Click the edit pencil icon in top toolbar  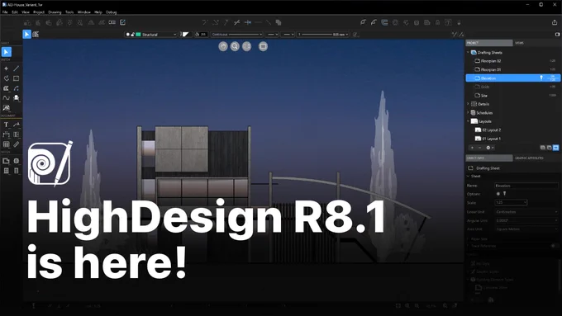click(122, 22)
